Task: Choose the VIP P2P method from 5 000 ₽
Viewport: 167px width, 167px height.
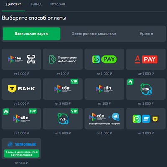Action: tap(63, 119)
